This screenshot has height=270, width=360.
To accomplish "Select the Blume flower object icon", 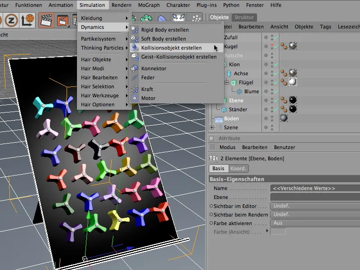I will point(239,91).
